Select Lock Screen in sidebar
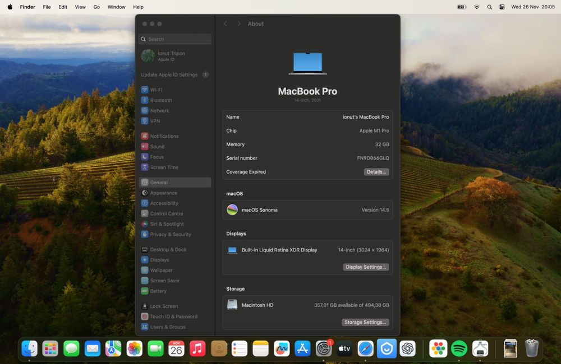This screenshot has height=364, width=561. click(x=174, y=306)
